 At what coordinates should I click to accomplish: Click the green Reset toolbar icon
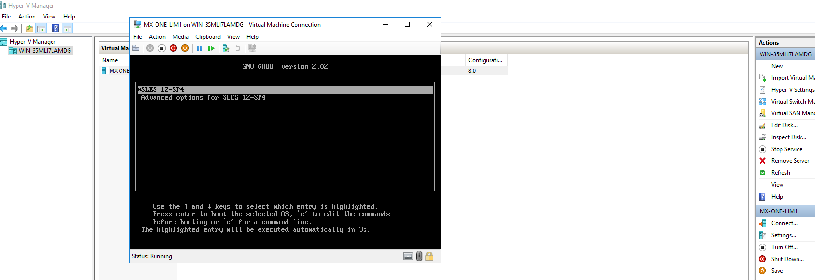pyautogui.click(x=211, y=48)
